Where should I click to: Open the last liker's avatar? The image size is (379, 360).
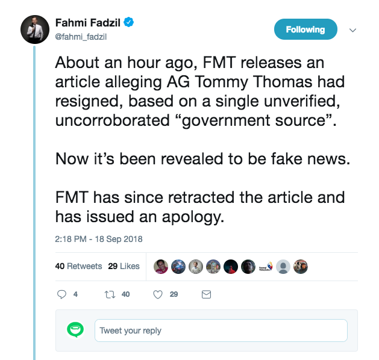tap(301, 267)
